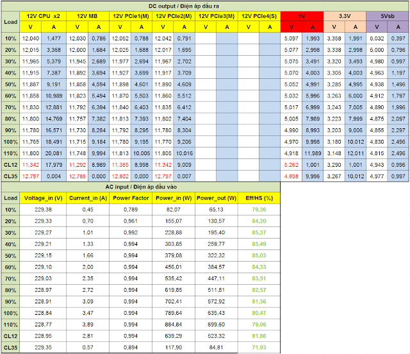410x354 pixels.
Task: Click the Current_in (A) column header
Action: click(88, 198)
